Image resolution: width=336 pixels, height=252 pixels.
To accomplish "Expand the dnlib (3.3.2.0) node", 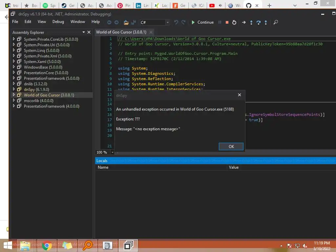I will [x=14, y=84].
